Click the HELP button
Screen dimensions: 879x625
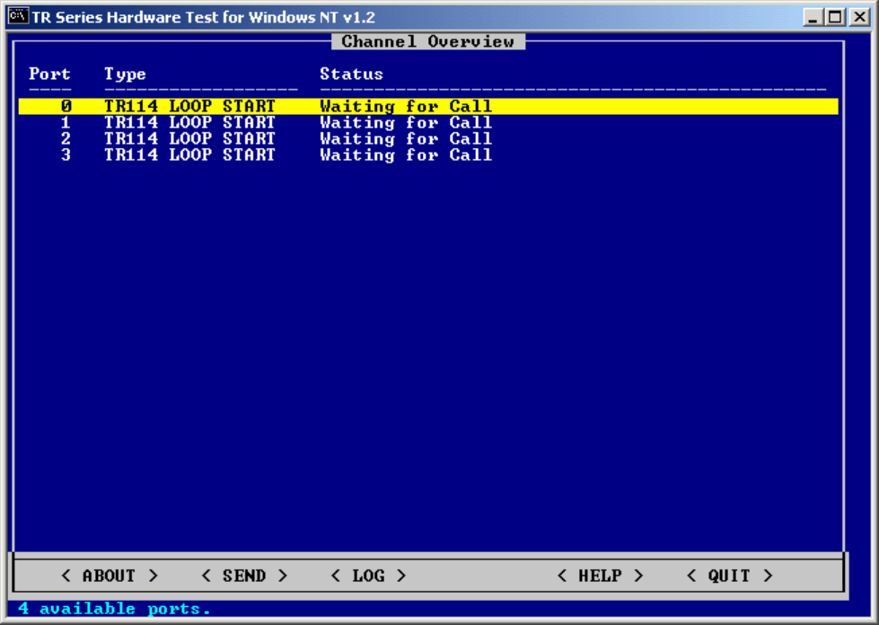pos(600,576)
